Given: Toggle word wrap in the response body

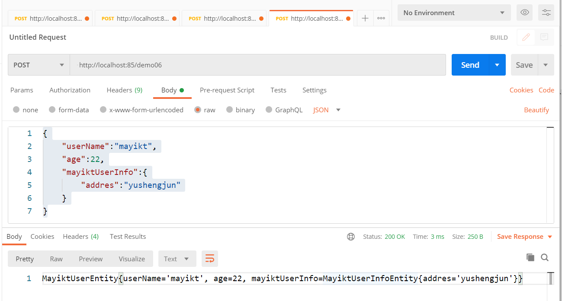Looking at the screenshot, I should (x=210, y=259).
